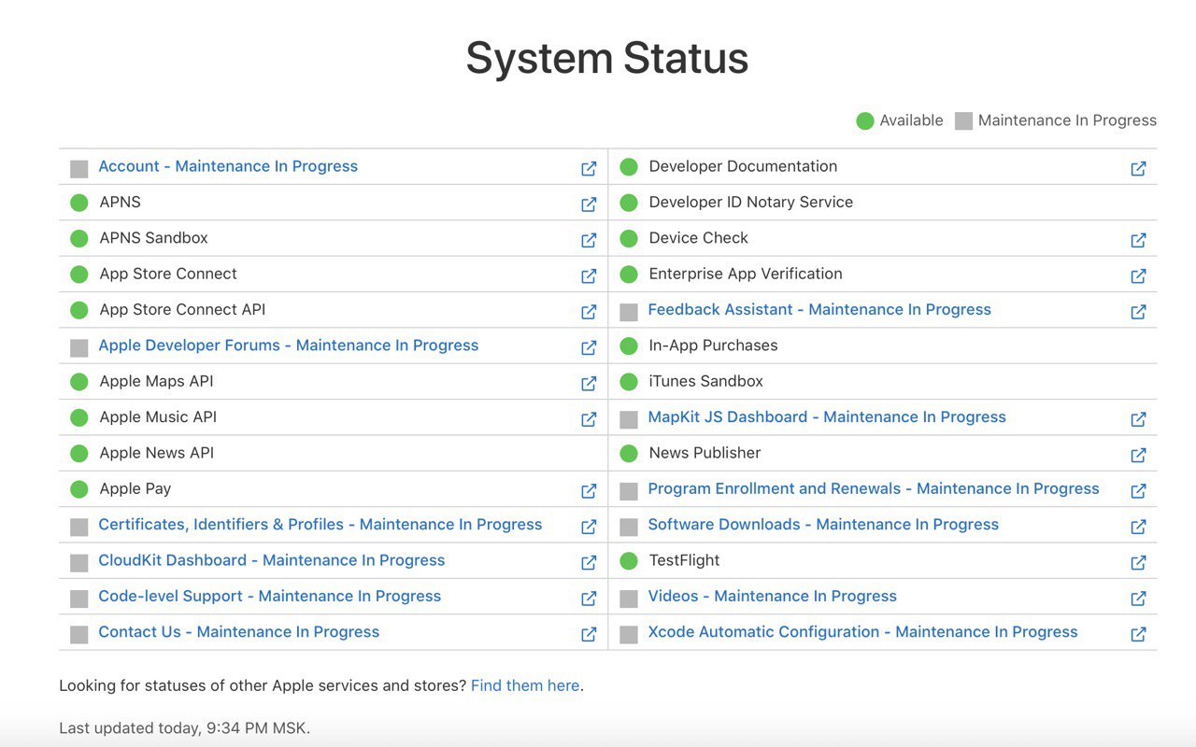Click the 'Apple News API' service name

point(157,453)
